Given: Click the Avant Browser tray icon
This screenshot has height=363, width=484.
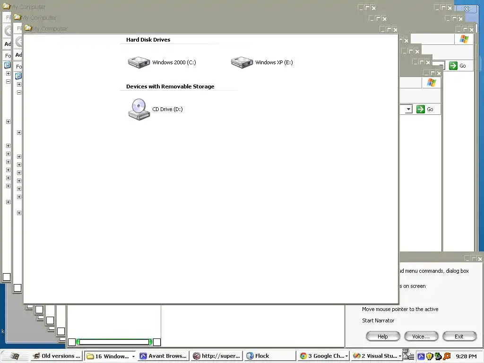Looking at the screenshot, I should pos(421,356).
